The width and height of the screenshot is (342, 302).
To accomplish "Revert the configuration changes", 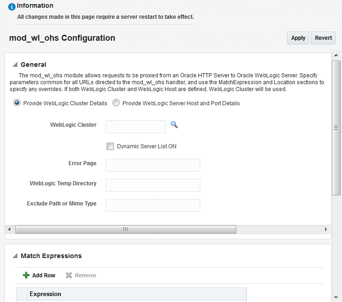I will click(x=323, y=38).
